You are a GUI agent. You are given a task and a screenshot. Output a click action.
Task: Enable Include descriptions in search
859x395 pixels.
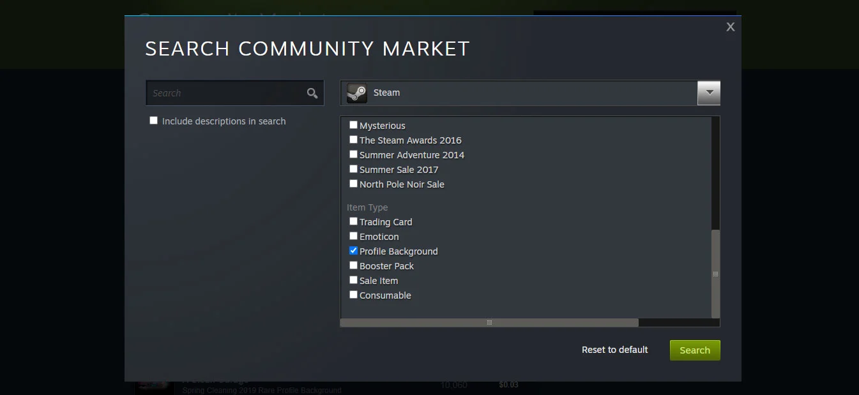pyautogui.click(x=153, y=121)
